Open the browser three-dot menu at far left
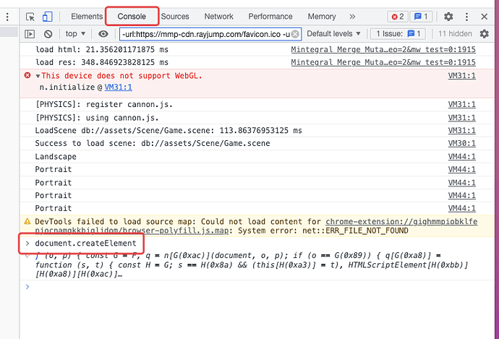 tap(8, 17)
